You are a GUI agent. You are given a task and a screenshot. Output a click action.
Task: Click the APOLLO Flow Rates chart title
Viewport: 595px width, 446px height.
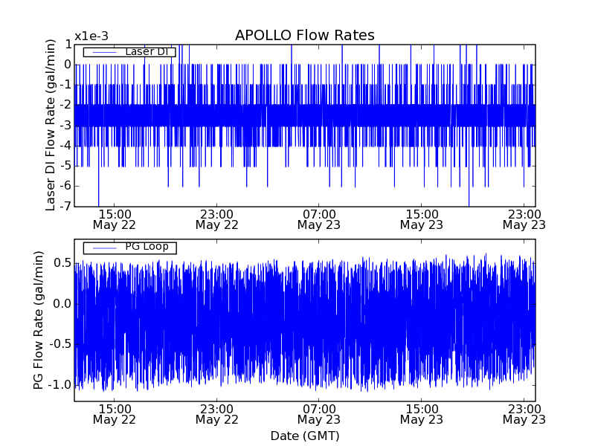click(304, 36)
